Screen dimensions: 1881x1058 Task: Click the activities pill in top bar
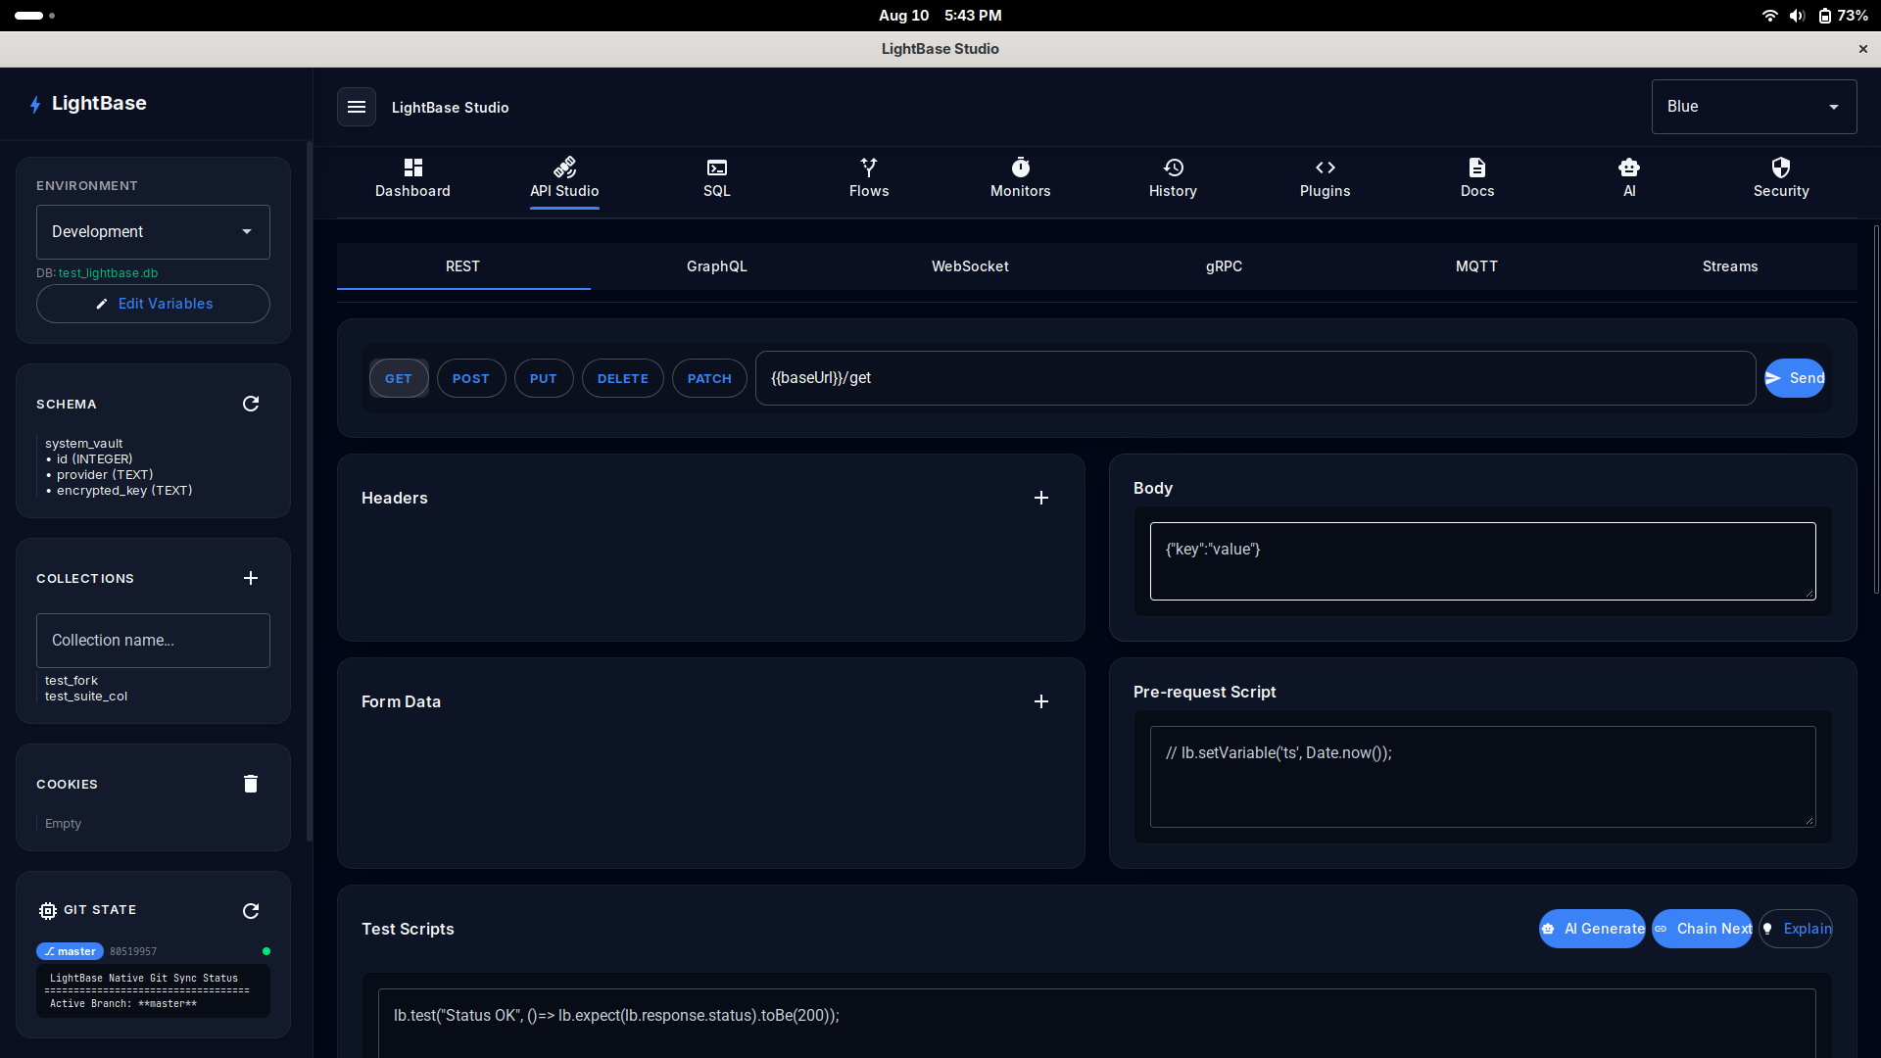tap(29, 16)
